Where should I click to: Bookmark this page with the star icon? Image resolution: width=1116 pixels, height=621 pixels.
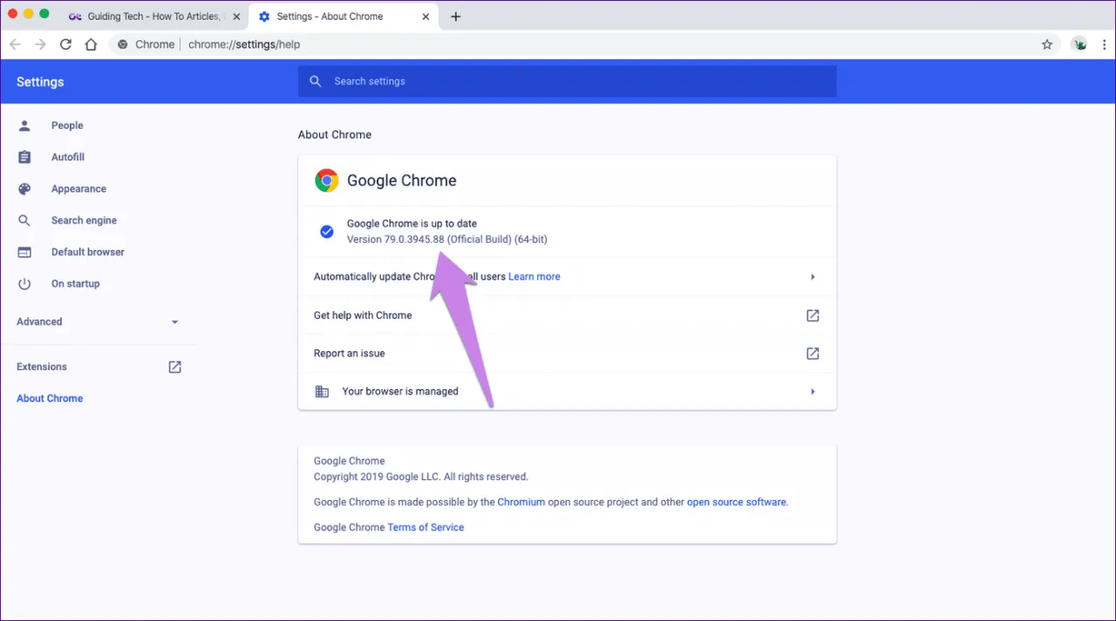[x=1047, y=44]
